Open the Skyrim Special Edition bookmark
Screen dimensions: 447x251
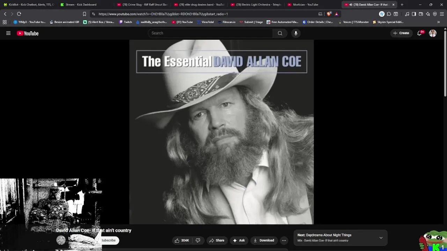click(388, 22)
